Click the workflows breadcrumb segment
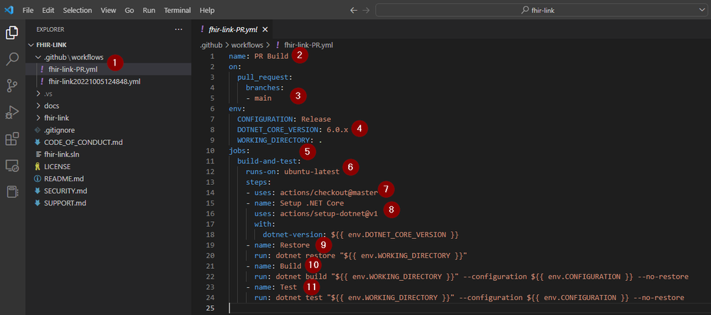Viewport: 711px width, 315px height. 248,45
